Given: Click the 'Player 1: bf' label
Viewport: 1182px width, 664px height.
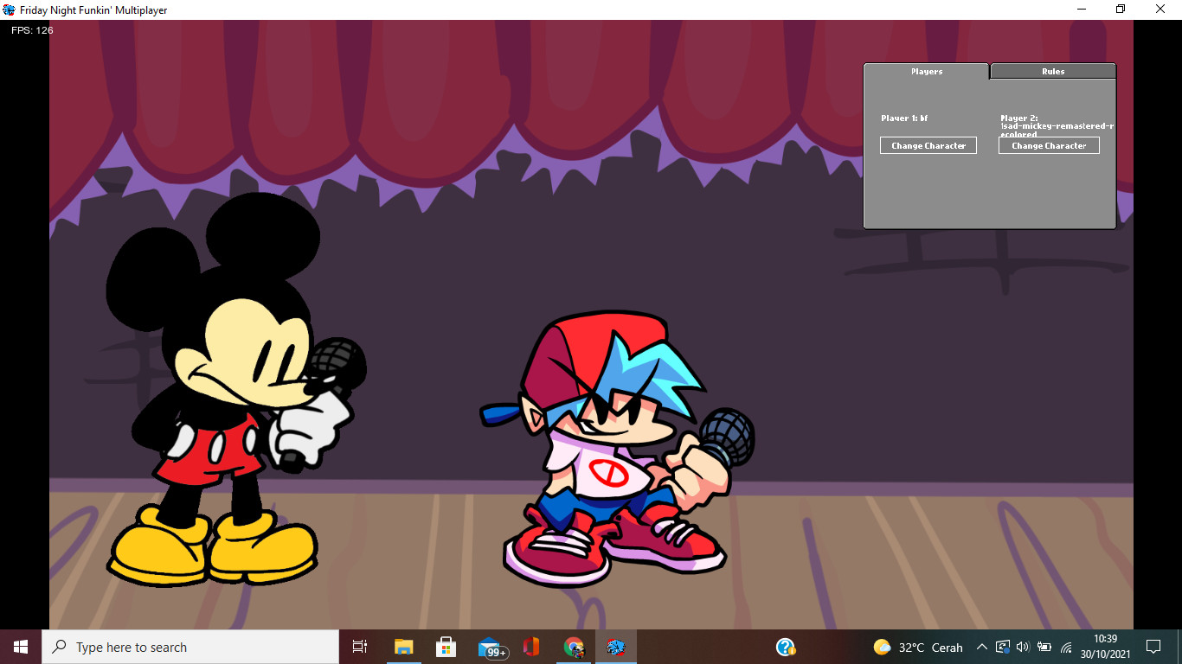Looking at the screenshot, I should click(x=904, y=118).
